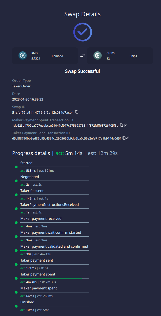
Task: Open taker payment transaction via explorer link icon
Action: [128, 138]
